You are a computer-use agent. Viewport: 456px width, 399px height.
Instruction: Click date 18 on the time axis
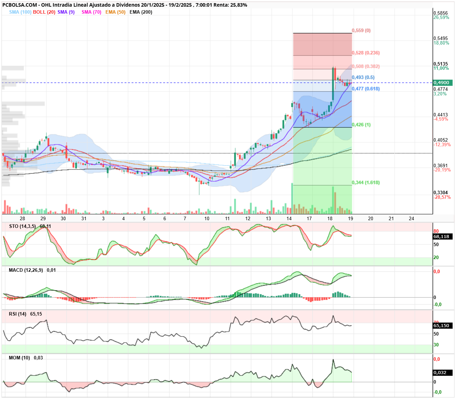click(330, 218)
